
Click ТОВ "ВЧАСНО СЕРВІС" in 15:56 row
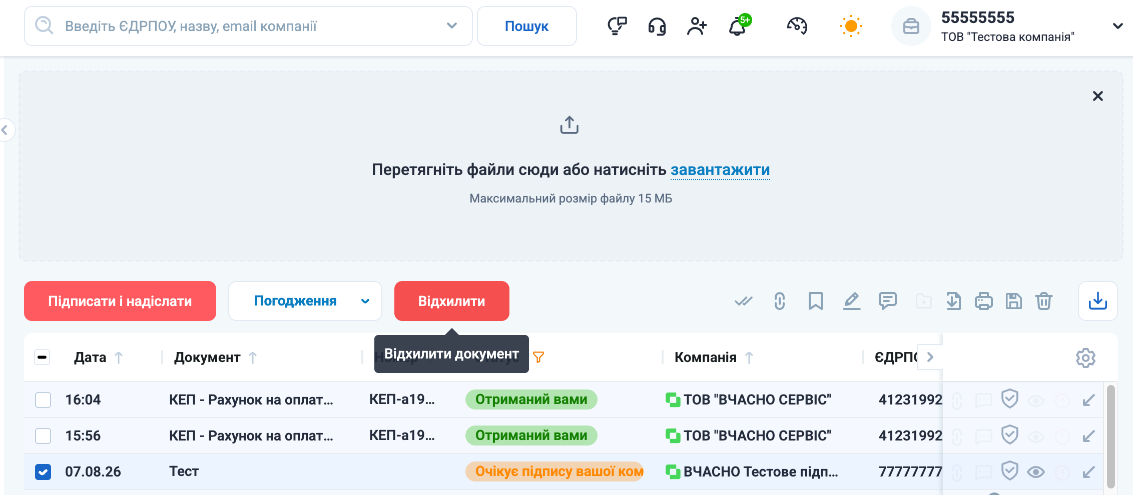point(758,436)
